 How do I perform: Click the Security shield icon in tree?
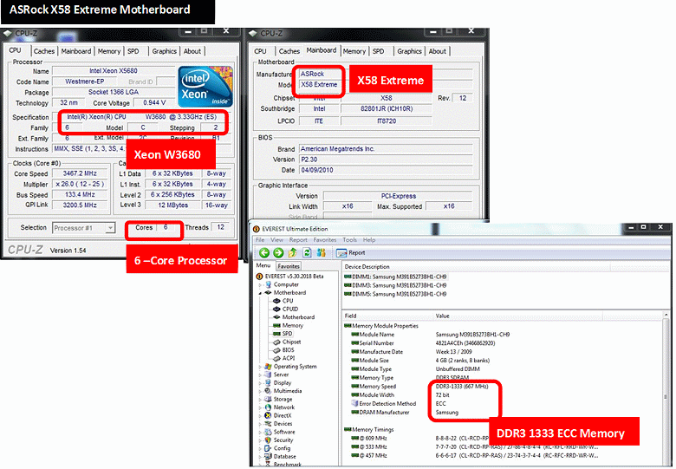coord(268,440)
